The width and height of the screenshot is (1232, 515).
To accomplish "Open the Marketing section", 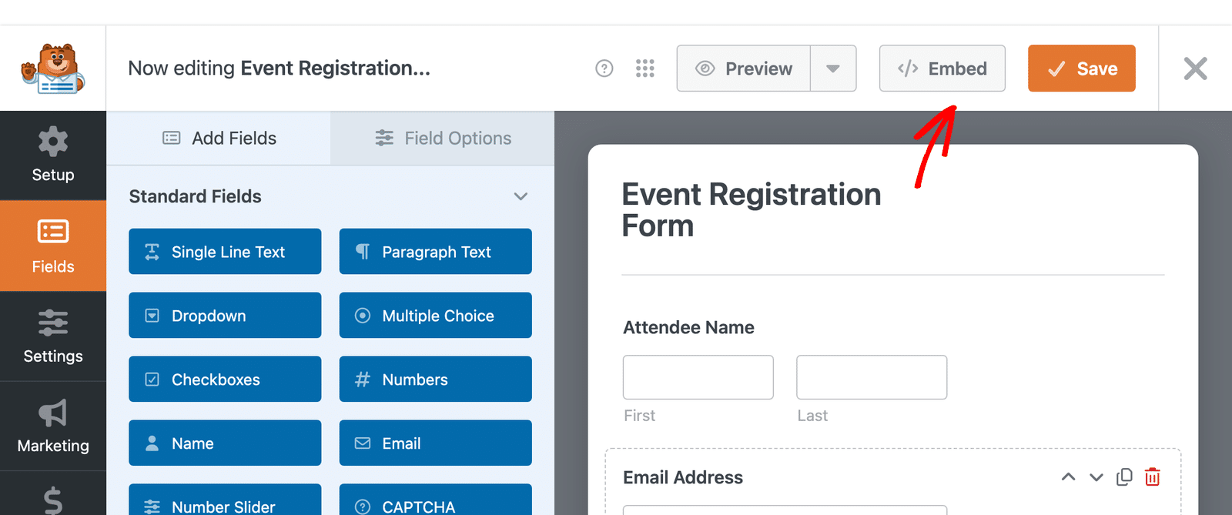I will (x=53, y=426).
